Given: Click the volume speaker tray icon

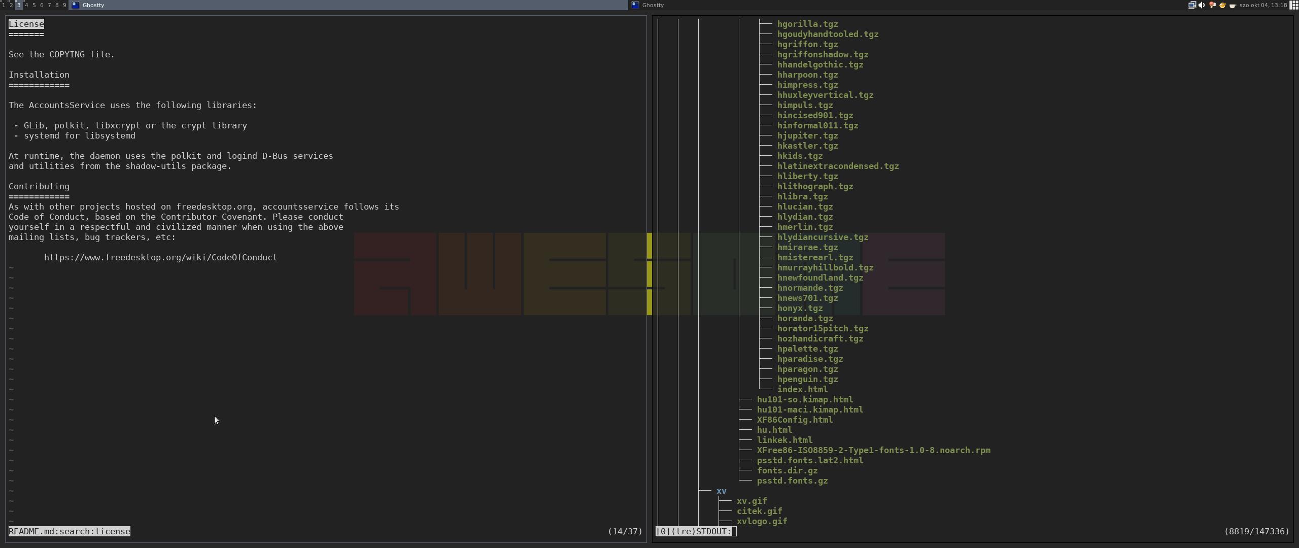Looking at the screenshot, I should [x=1202, y=5].
